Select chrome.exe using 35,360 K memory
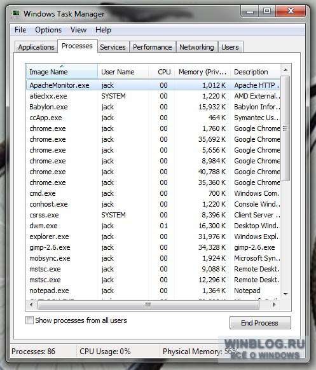 click(153, 182)
